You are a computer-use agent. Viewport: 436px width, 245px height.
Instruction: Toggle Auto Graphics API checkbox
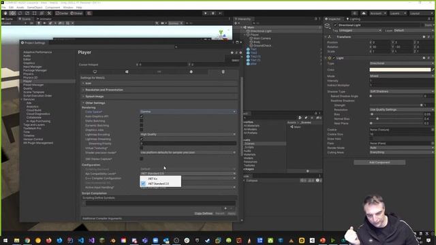[142, 116]
